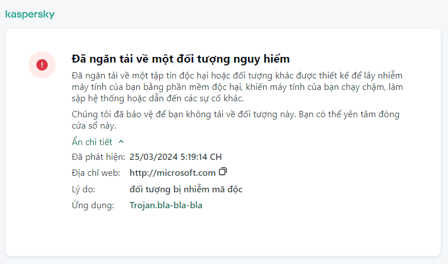Viewport: 448px width, 264px height.
Task: Collapse details using the chevron arrow
Action: point(121,142)
